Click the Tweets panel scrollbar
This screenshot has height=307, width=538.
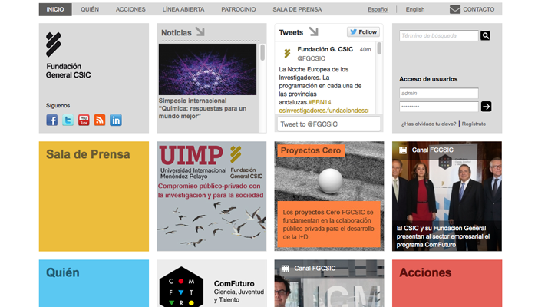coord(379,48)
